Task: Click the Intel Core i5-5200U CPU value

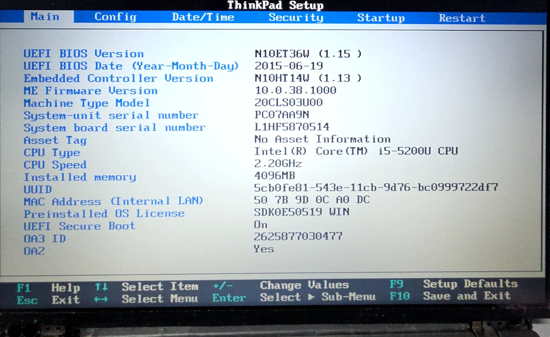Action: pos(356,151)
